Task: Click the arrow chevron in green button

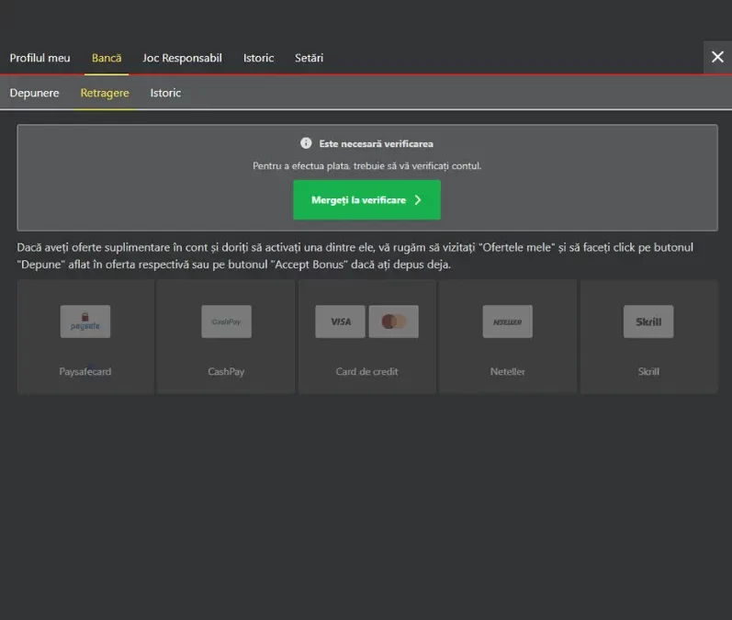Action: (418, 200)
